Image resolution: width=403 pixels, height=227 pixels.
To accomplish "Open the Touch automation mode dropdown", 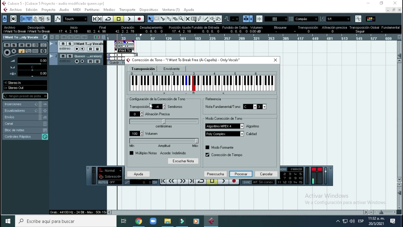I will [x=75, y=19].
